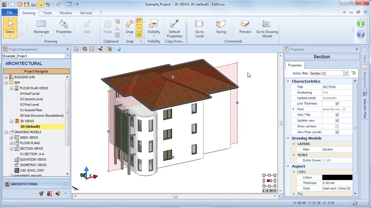
Task: Click the Project Navigator button
Action: (x=36, y=71)
